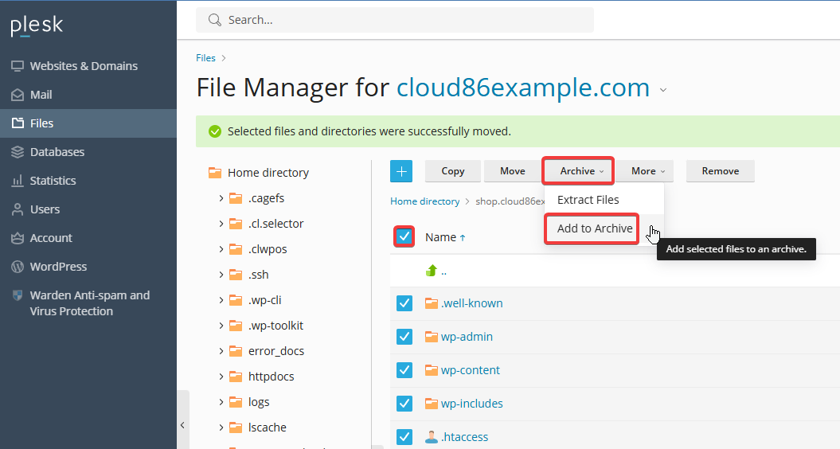This screenshot has height=449, width=840.
Task: Click the Plesk logo
Action: click(37, 25)
